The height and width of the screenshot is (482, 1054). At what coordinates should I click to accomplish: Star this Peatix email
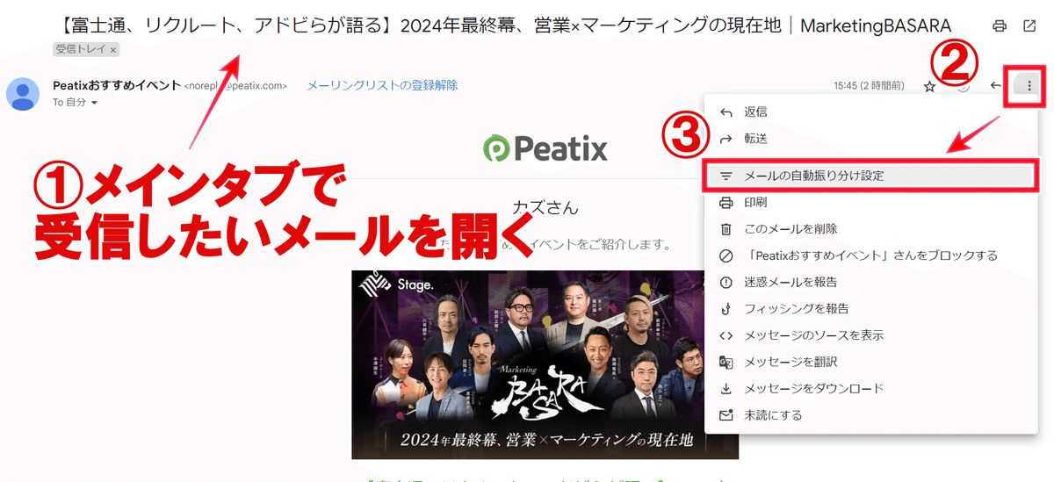pyautogui.click(x=929, y=86)
